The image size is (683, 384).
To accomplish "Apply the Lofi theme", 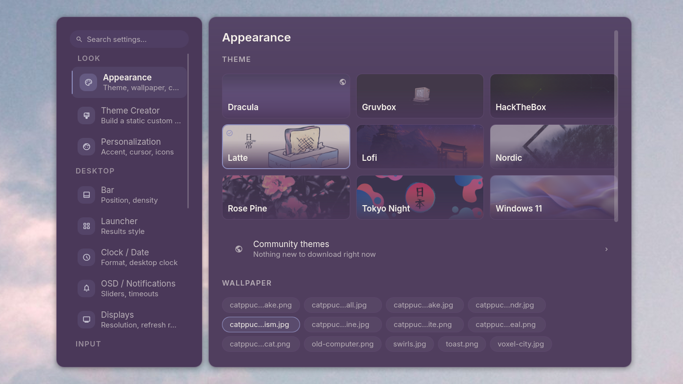I will click(x=420, y=147).
